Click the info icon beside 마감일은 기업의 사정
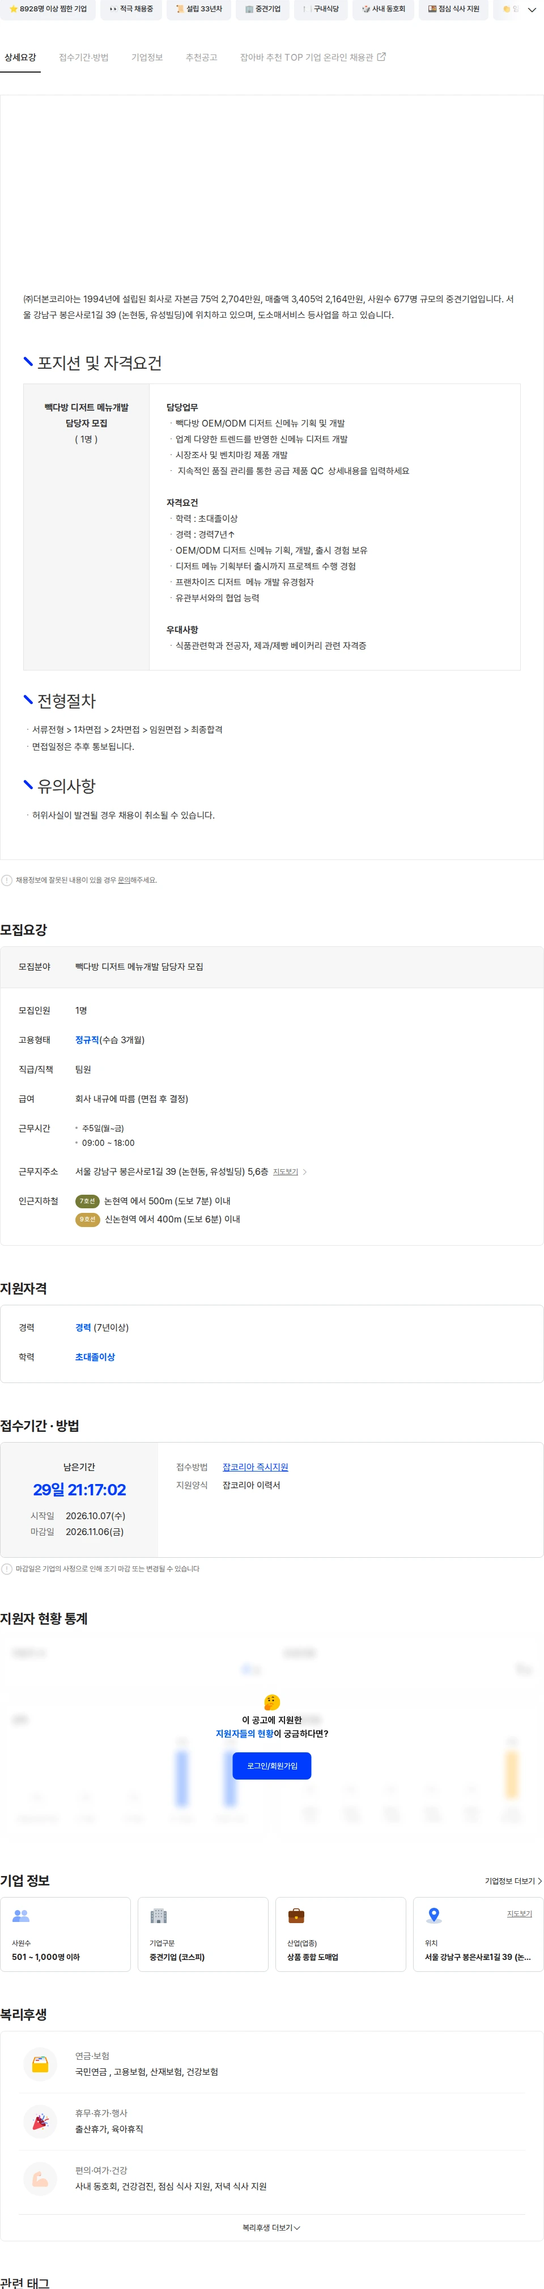 point(7,1569)
